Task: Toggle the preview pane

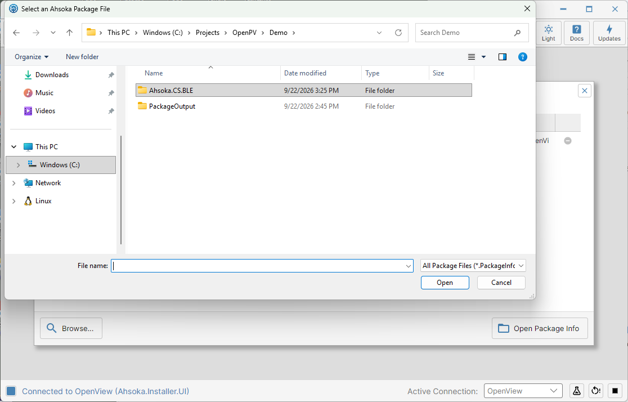Action: pyautogui.click(x=503, y=57)
